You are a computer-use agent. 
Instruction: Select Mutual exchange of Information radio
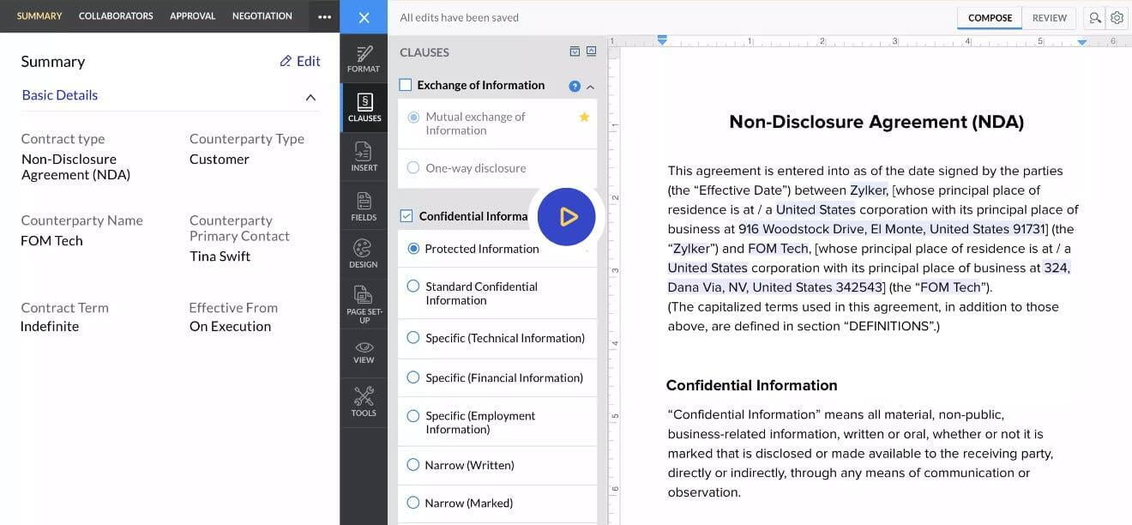(413, 118)
